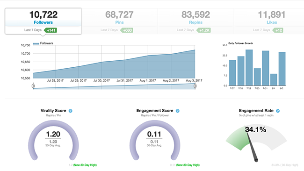The height and width of the screenshot is (171, 304).
Task: Open the Engagement Rate help icon
Action: pos(278,111)
